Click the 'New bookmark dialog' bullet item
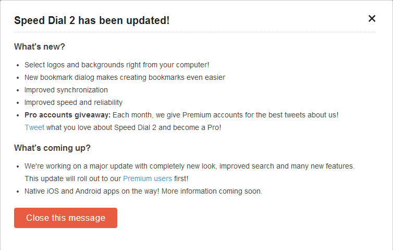This screenshot has height=250, width=393. (125, 77)
